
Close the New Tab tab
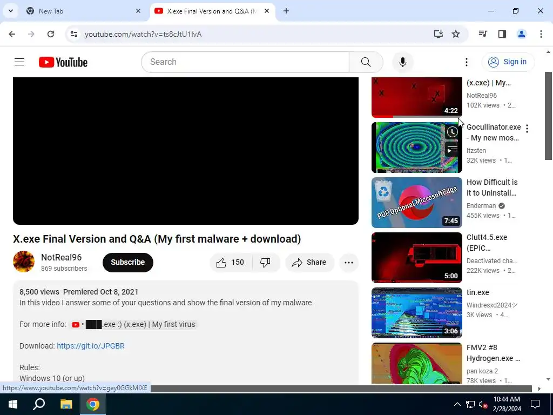(138, 11)
